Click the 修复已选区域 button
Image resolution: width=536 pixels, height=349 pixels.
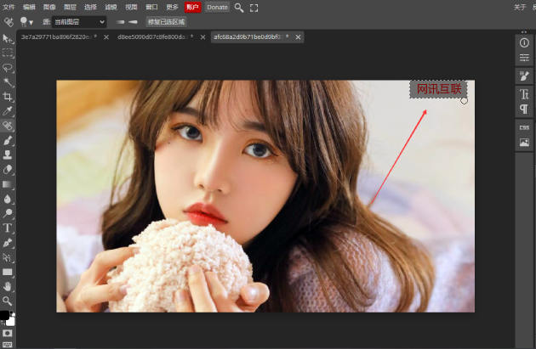(x=166, y=21)
